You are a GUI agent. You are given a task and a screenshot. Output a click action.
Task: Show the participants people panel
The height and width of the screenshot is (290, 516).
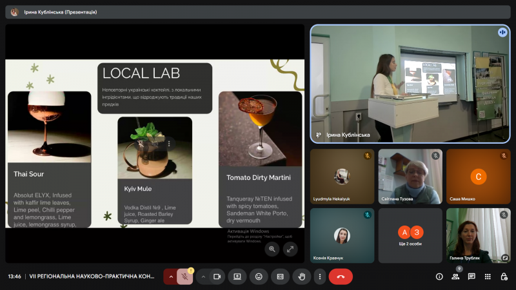(x=455, y=276)
